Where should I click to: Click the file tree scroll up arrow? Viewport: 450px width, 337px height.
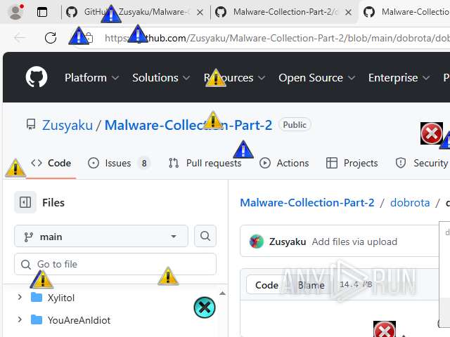(222, 293)
